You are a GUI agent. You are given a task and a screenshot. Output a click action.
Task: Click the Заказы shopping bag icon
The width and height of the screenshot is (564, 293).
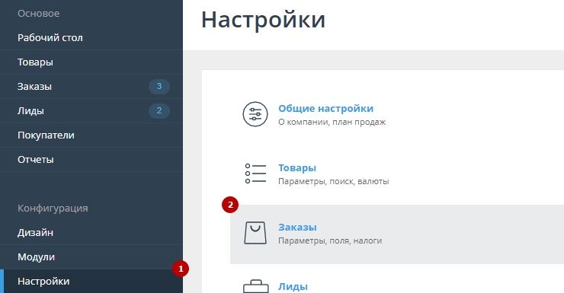coord(255,233)
